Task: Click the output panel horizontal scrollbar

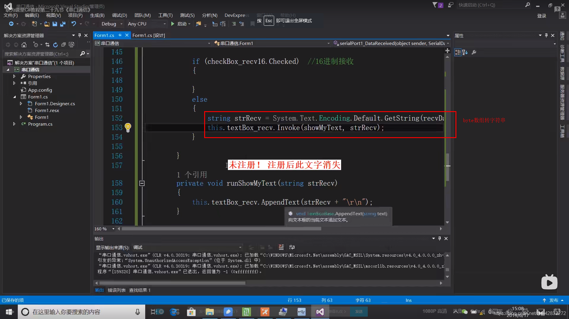Action: (172, 283)
